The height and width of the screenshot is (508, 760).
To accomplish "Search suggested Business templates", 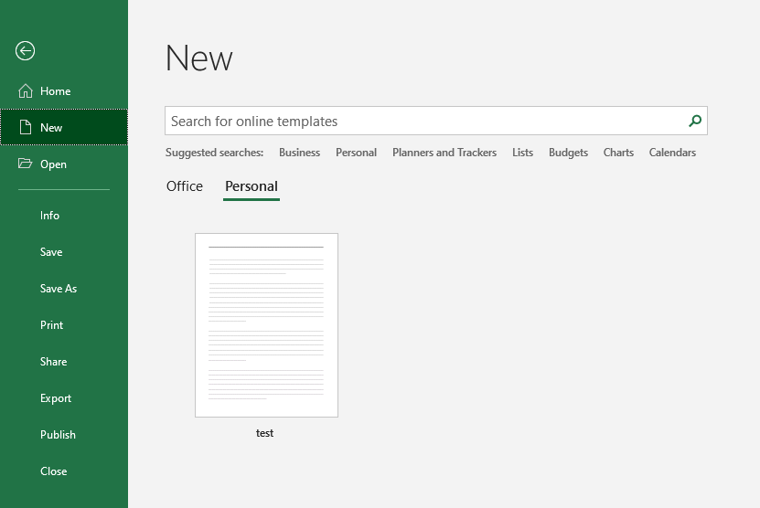I will [x=300, y=153].
